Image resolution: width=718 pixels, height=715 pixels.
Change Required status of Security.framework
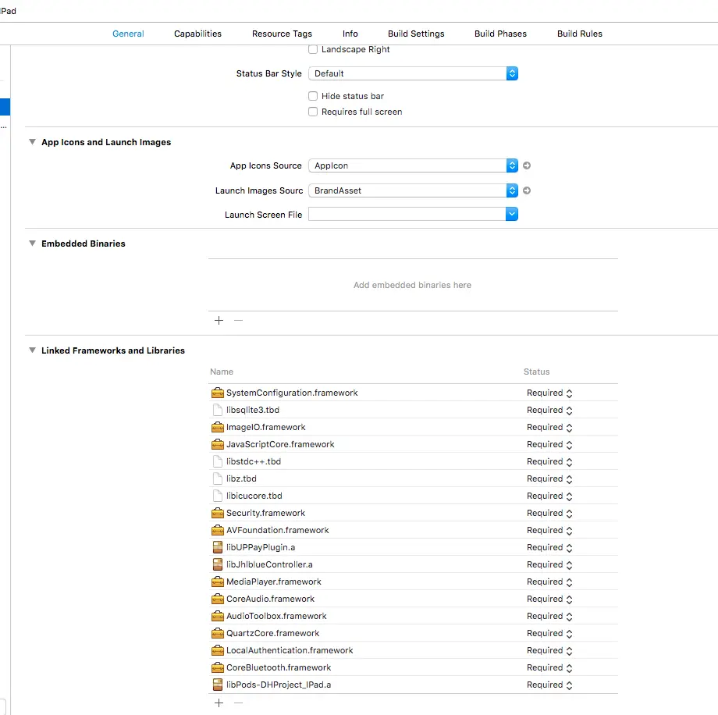[549, 513]
